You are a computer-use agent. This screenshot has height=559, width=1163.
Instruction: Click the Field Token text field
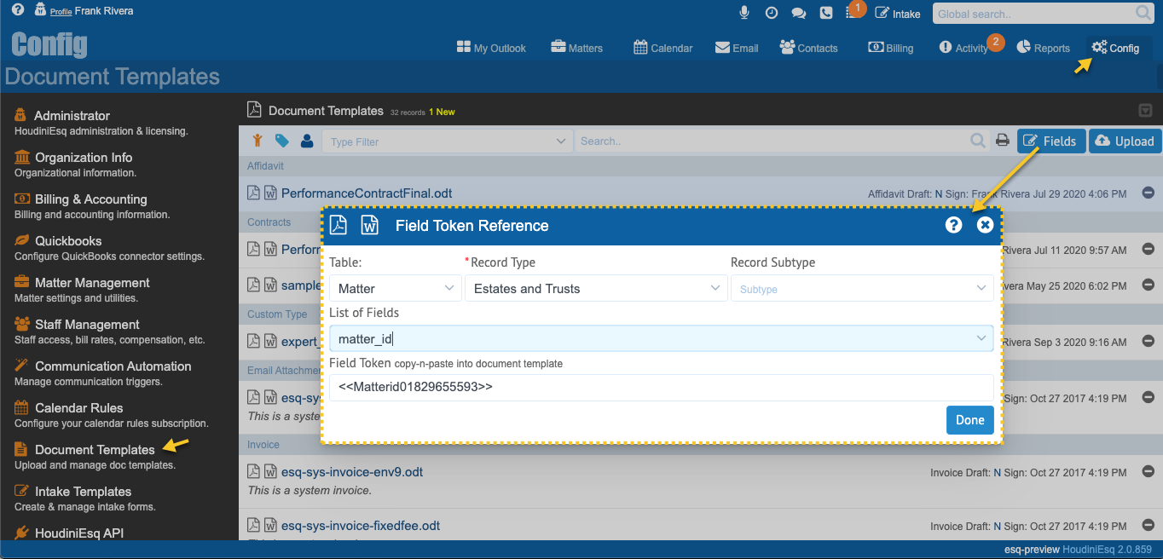tap(661, 387)
